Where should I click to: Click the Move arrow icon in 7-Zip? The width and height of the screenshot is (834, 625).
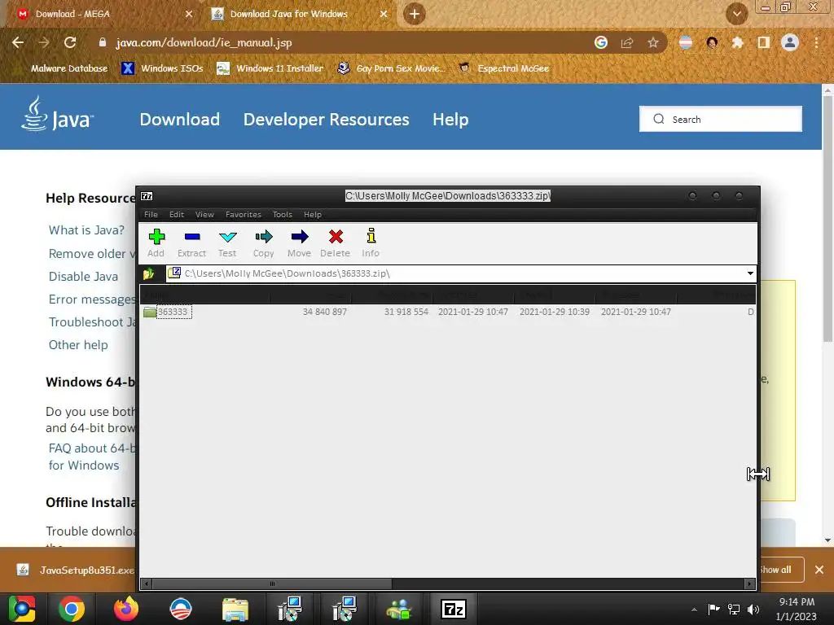coord(299,243)
